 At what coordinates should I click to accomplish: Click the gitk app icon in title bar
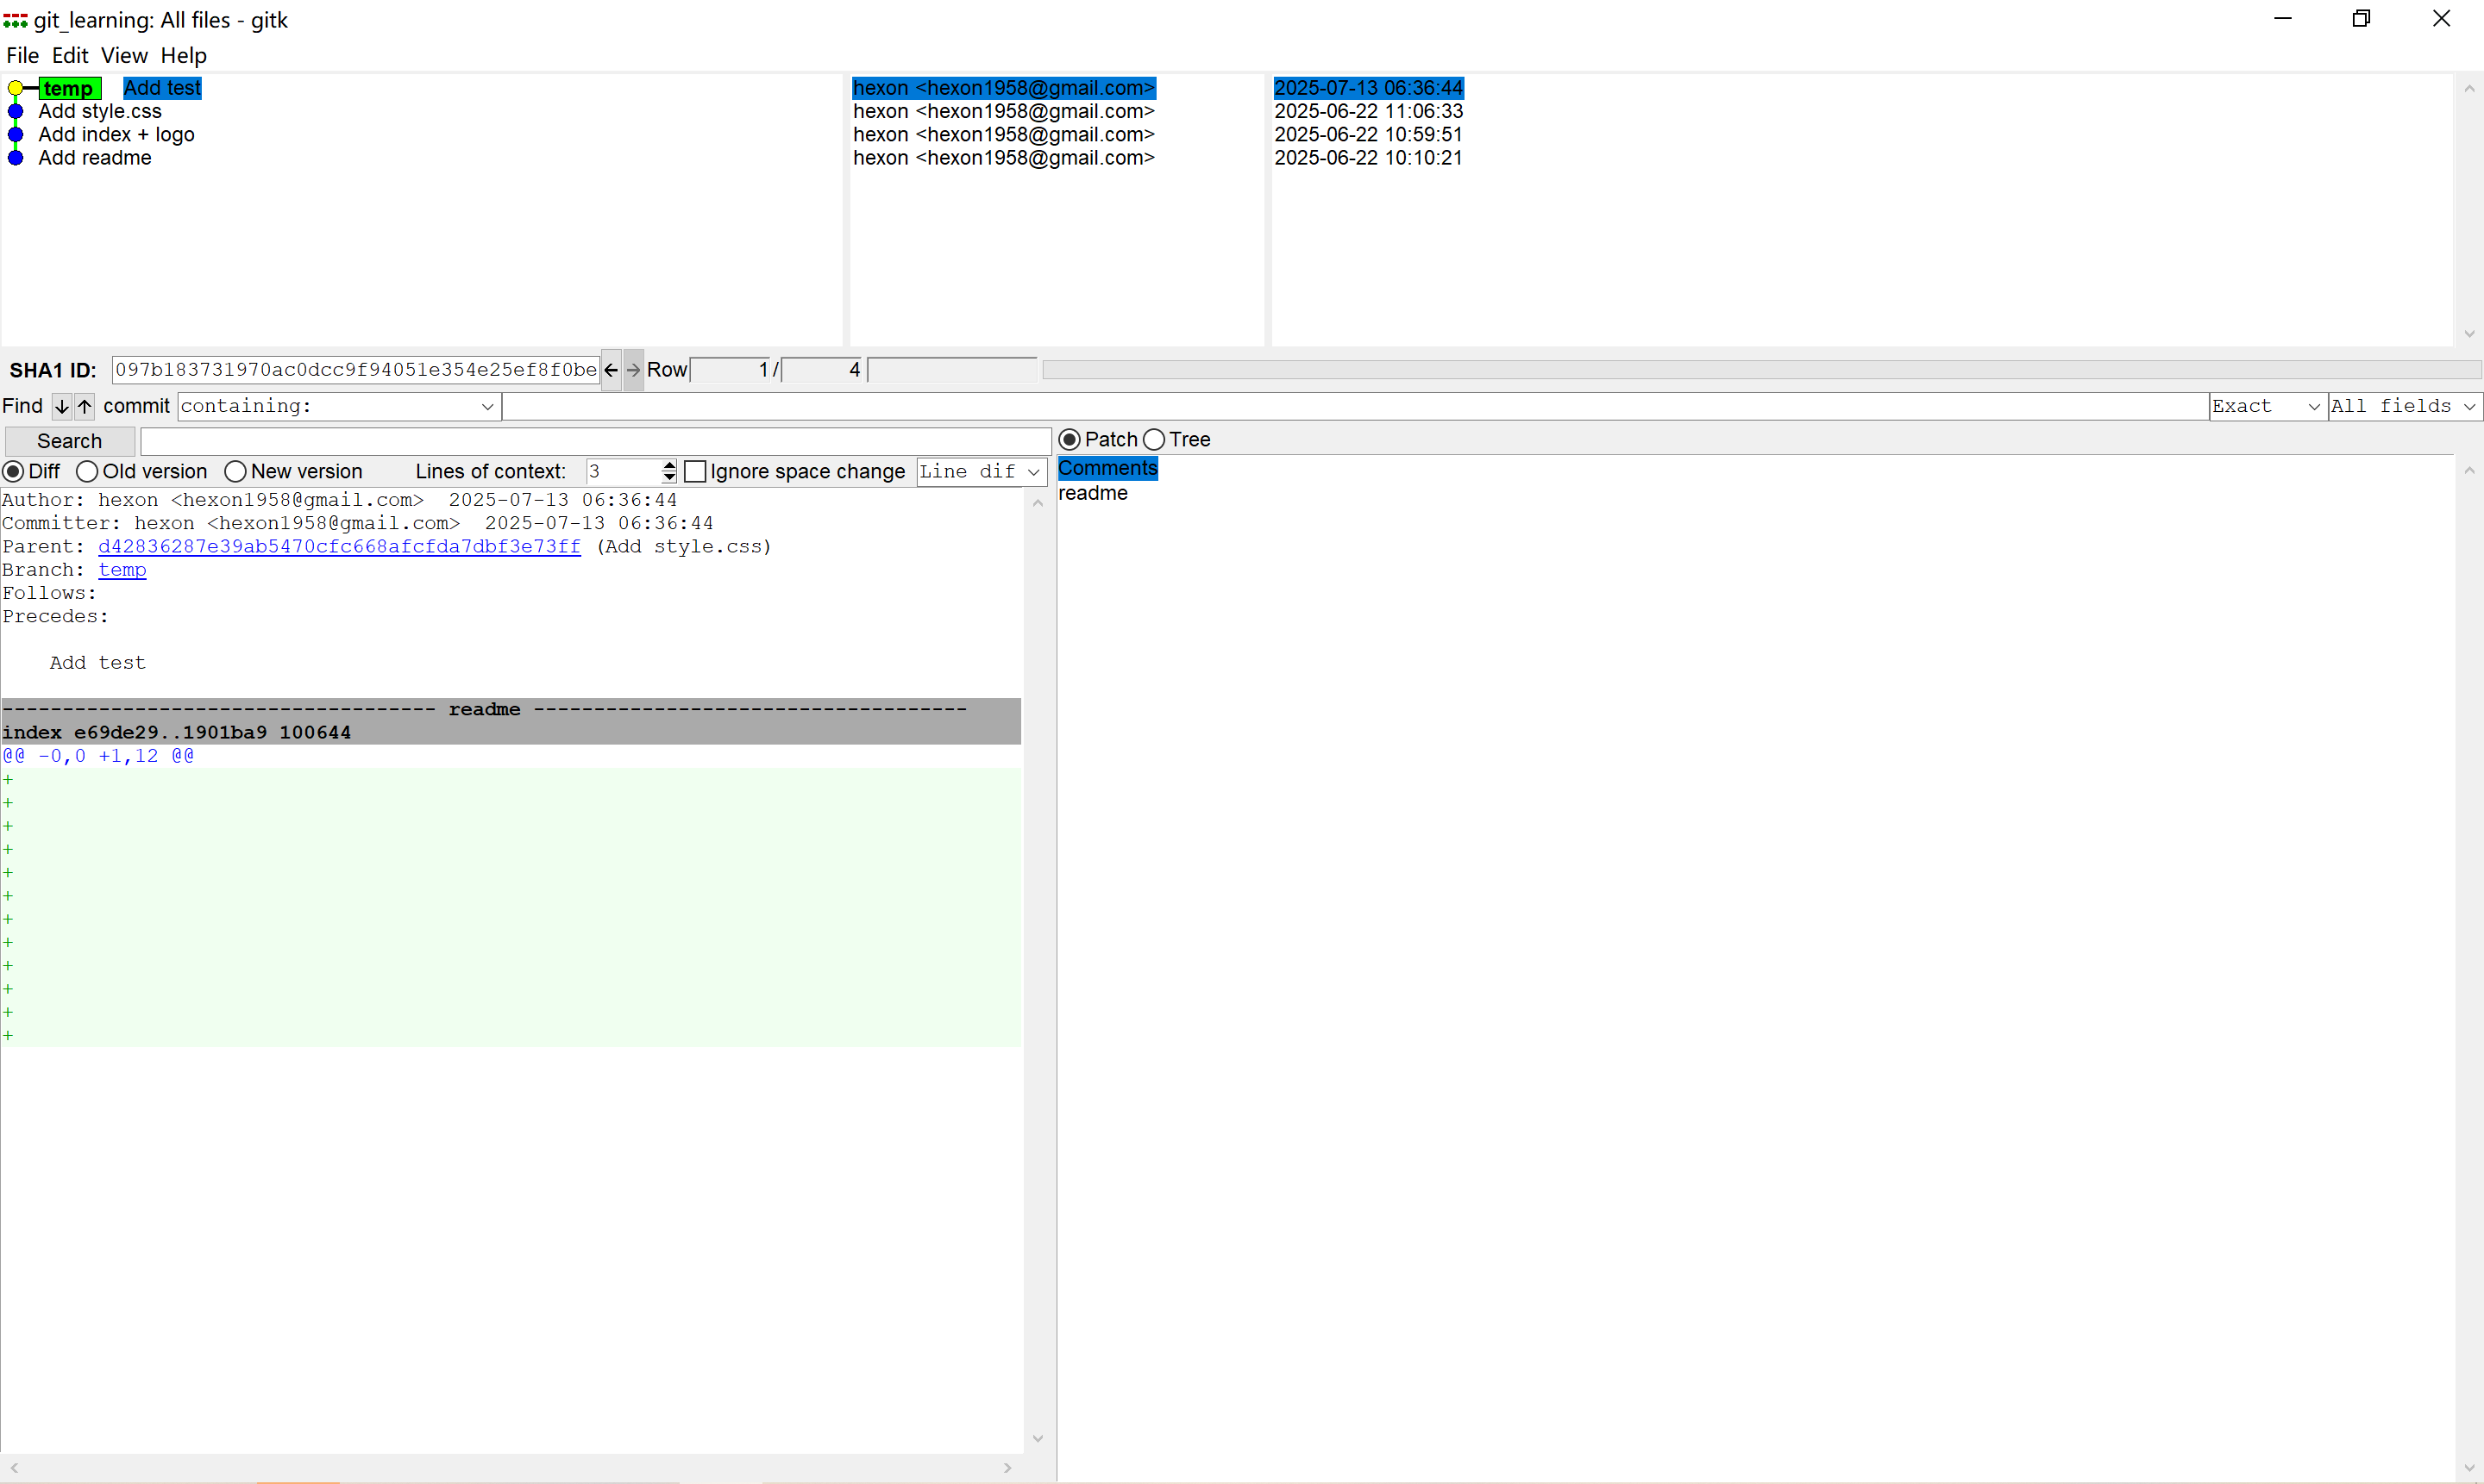click(15, 20)
